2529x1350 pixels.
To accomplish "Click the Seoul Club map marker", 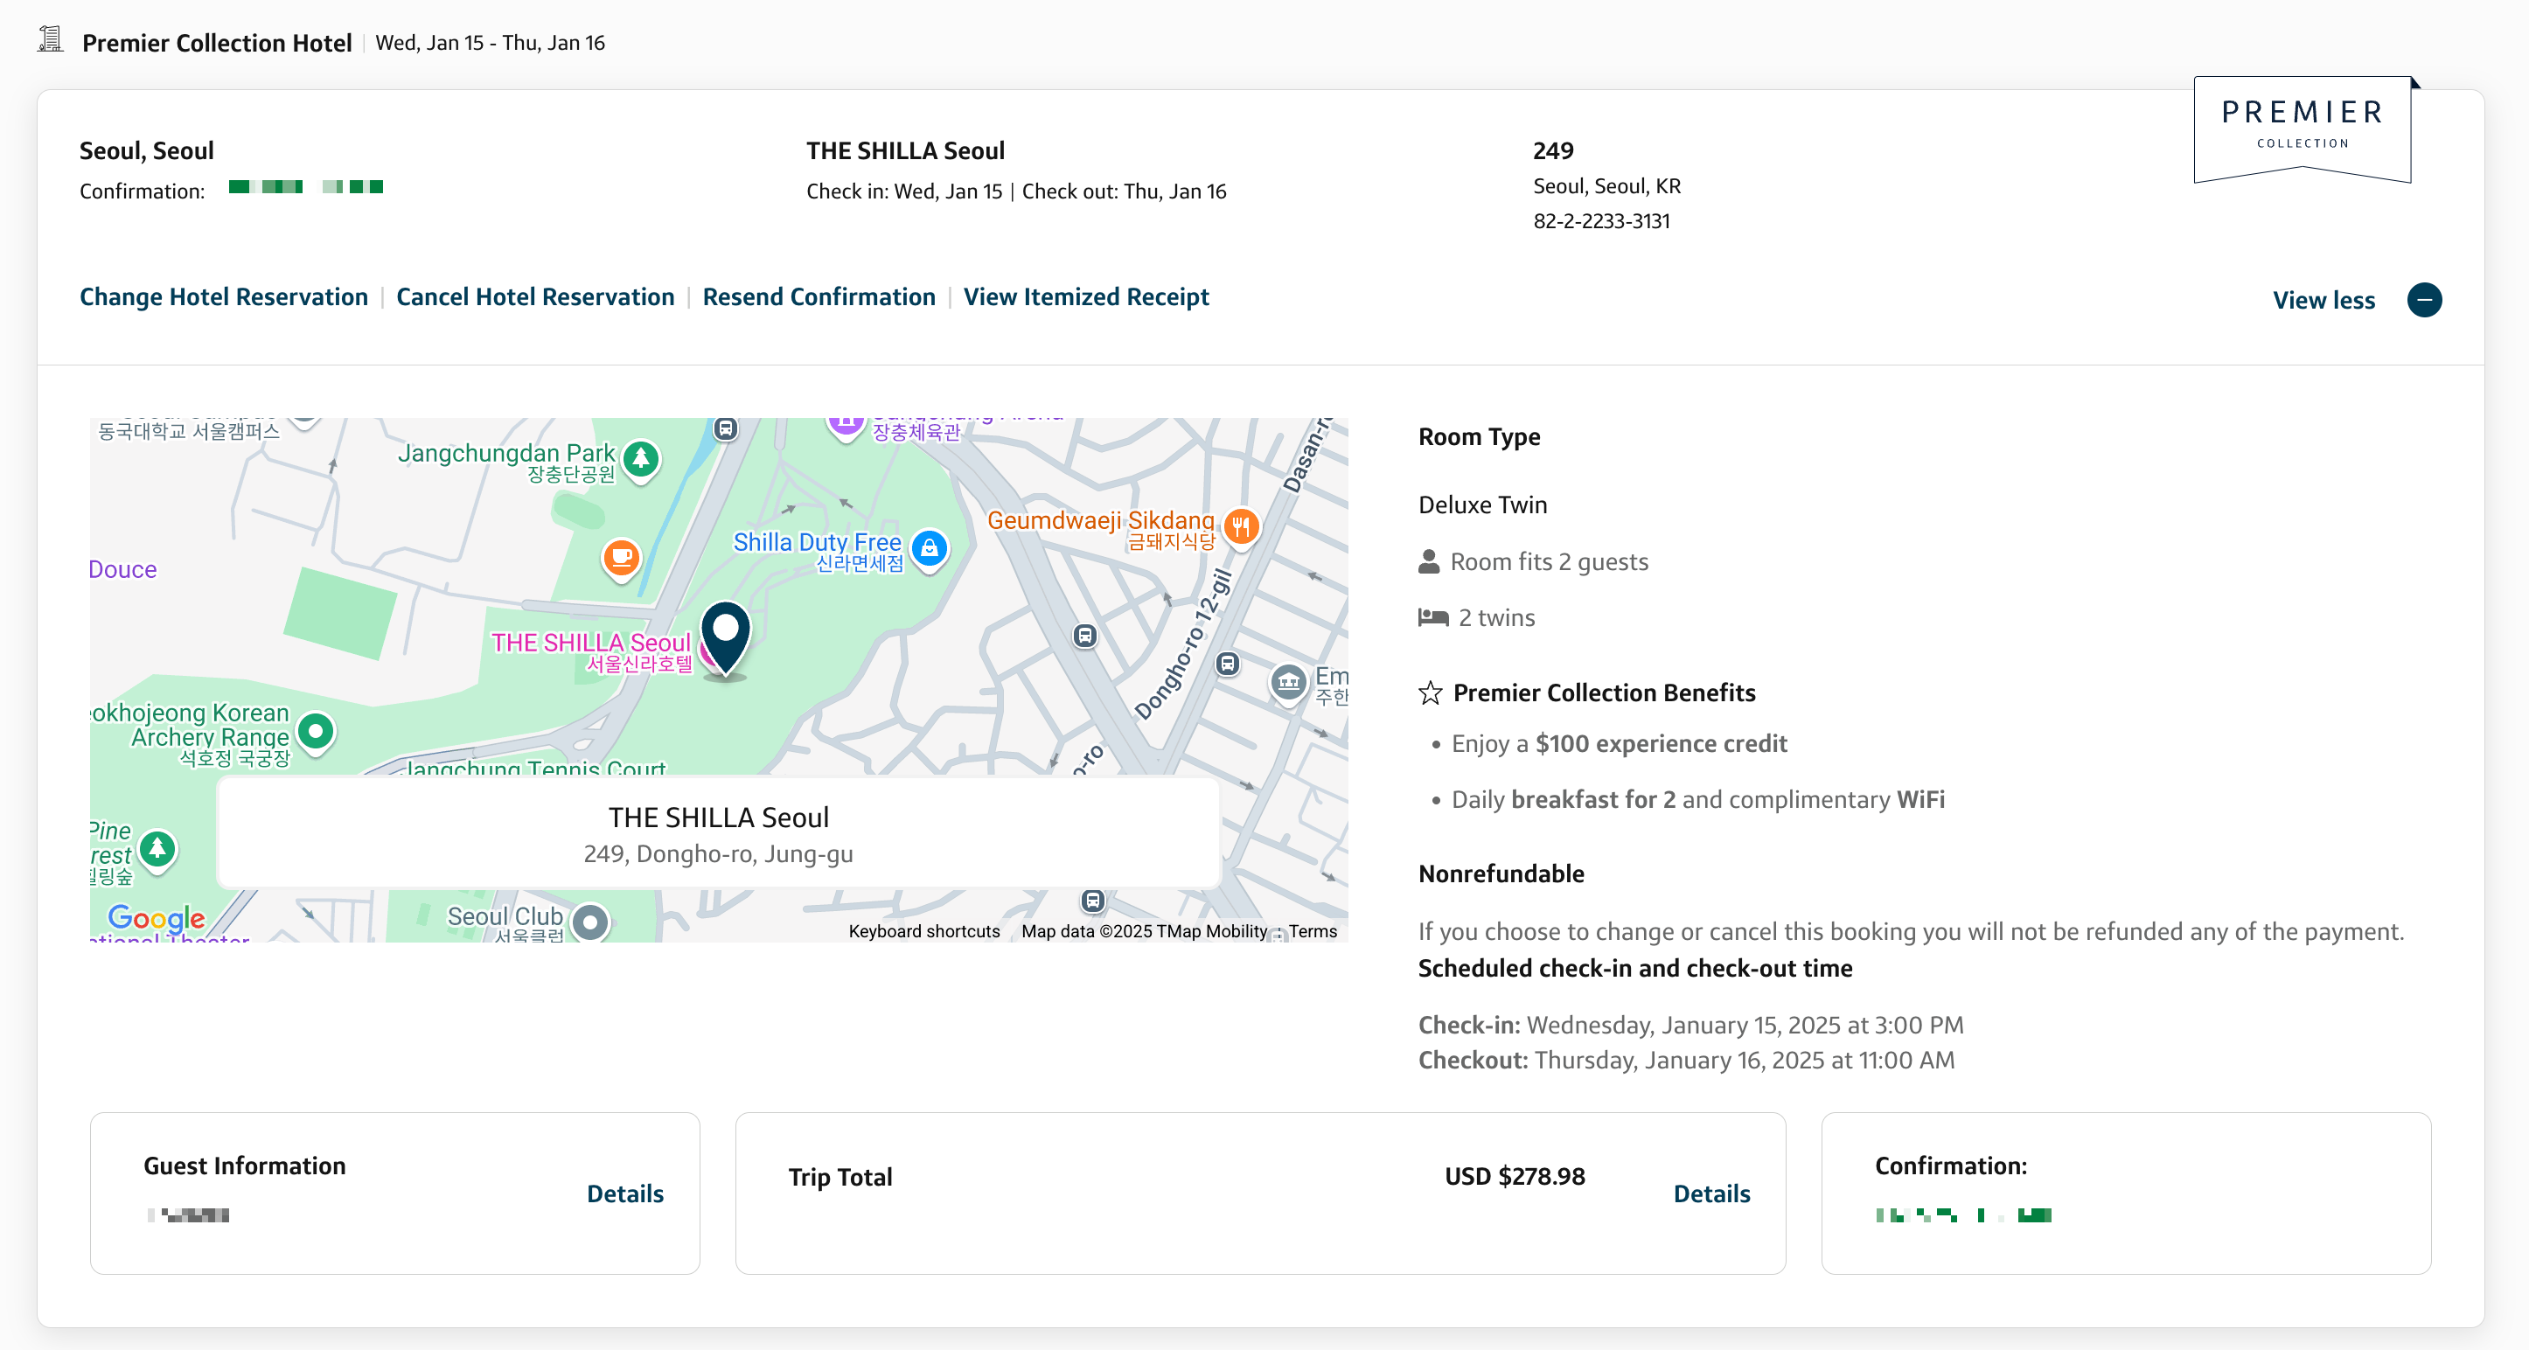I will 590,922.
